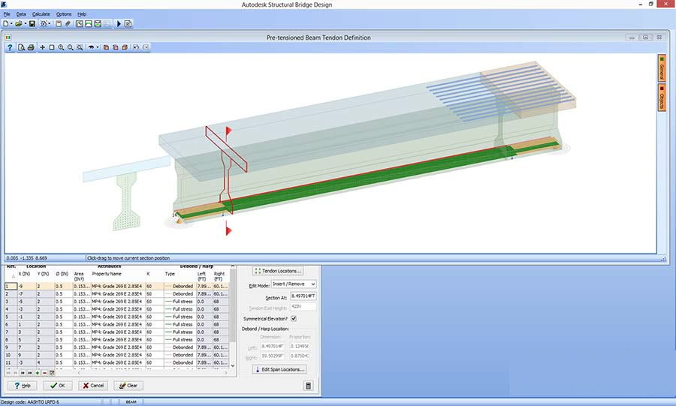Image resolution: width=676 pixels, height=406 pixels.
Task: Click the Open file folder icon
Action: click(x=19, y=24)
